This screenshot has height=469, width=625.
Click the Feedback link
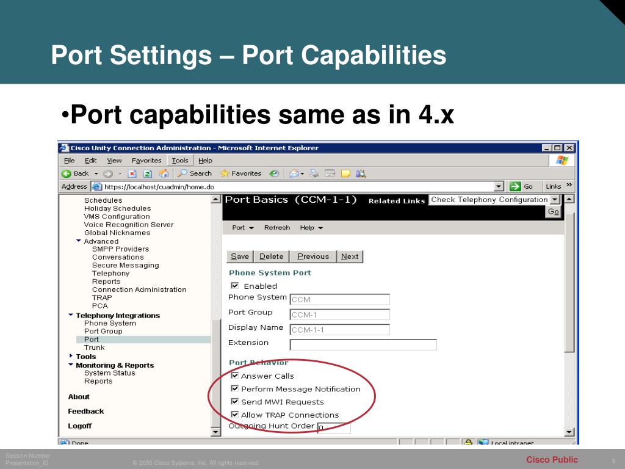[86, 411]
